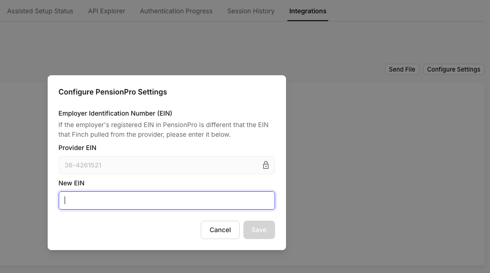
Task: Click the Send File button
Action: pyautogui.click(x=402, y=69)
